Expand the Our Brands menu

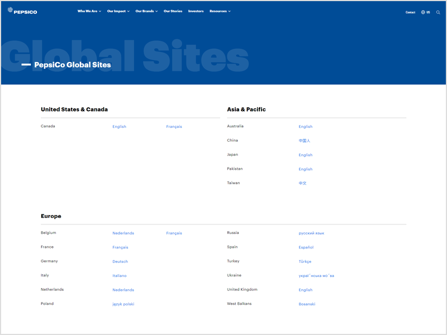point(146,11)
